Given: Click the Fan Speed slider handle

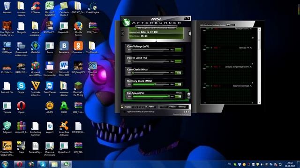Looking at the screenshot, I should (169, 97).
